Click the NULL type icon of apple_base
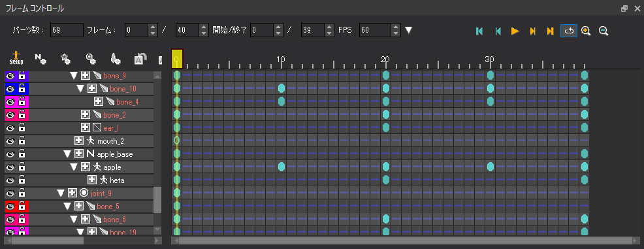Image resolution: width=644 pixels, height=249 pixels. [x=91, y=154]
